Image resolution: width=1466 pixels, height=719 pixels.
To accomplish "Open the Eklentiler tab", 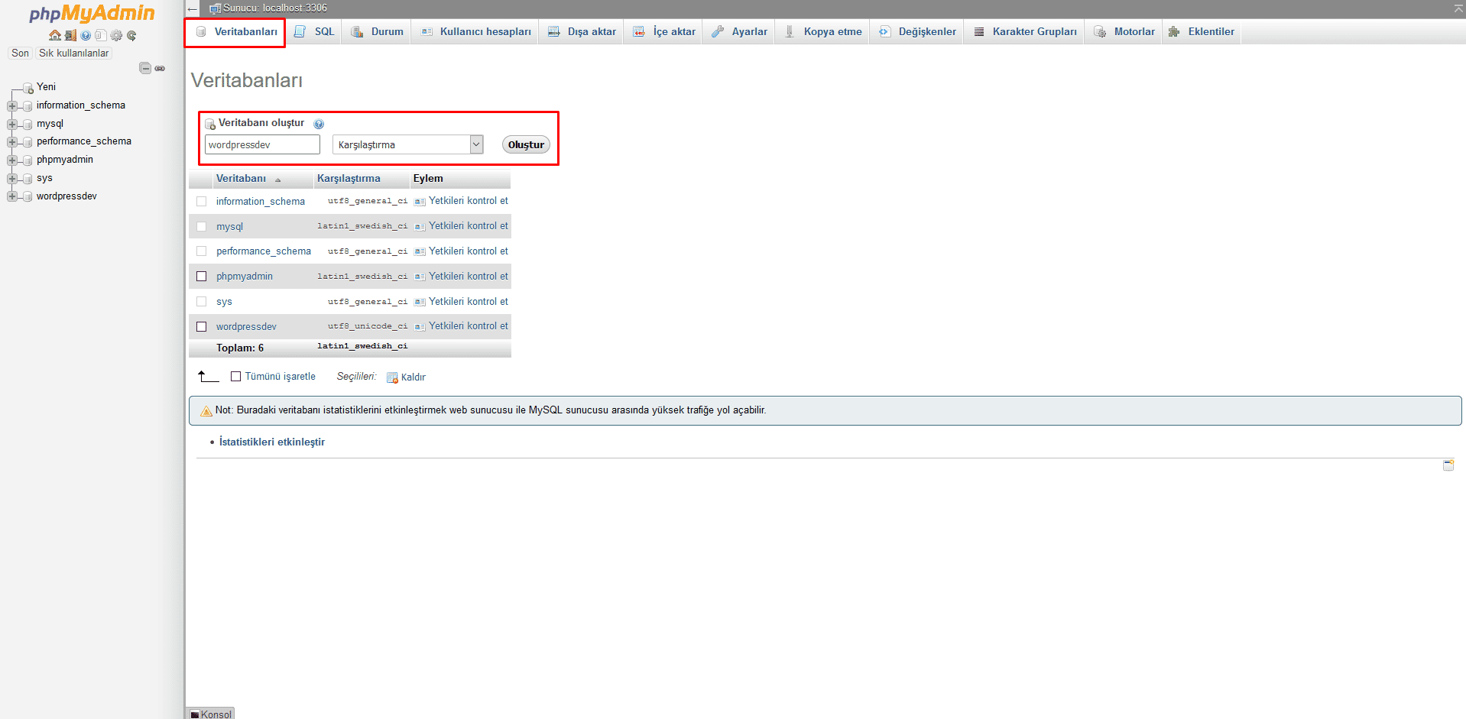I will tap(1202, 32).
